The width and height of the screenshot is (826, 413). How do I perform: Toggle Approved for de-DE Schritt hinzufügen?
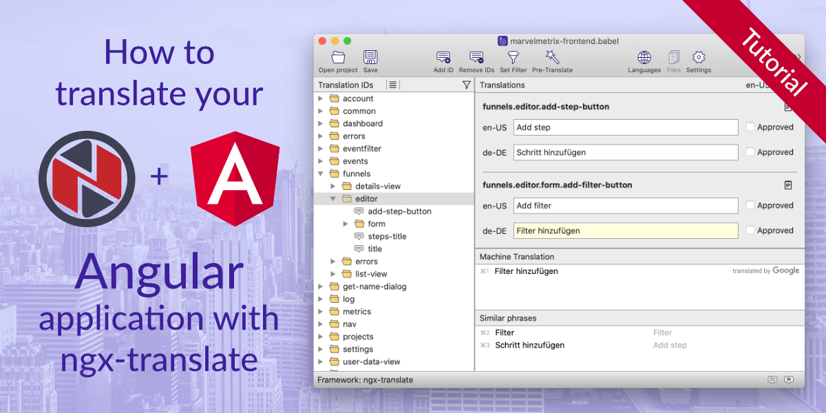pyautogui.click(x=751, y=152)
